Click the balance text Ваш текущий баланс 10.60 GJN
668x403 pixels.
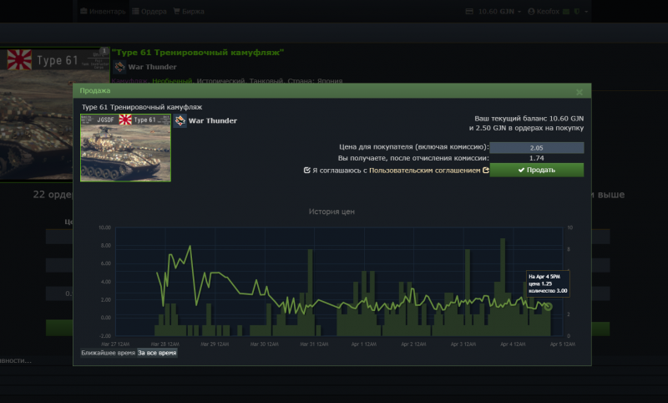529,119
